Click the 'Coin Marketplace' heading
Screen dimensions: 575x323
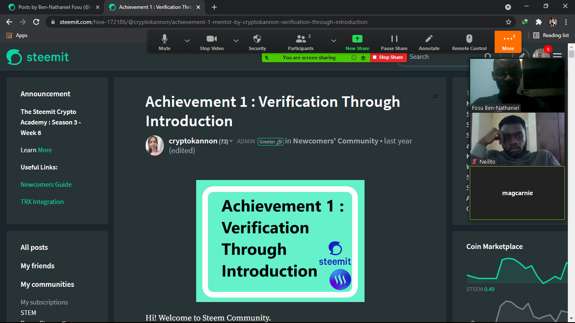point(495,246)
